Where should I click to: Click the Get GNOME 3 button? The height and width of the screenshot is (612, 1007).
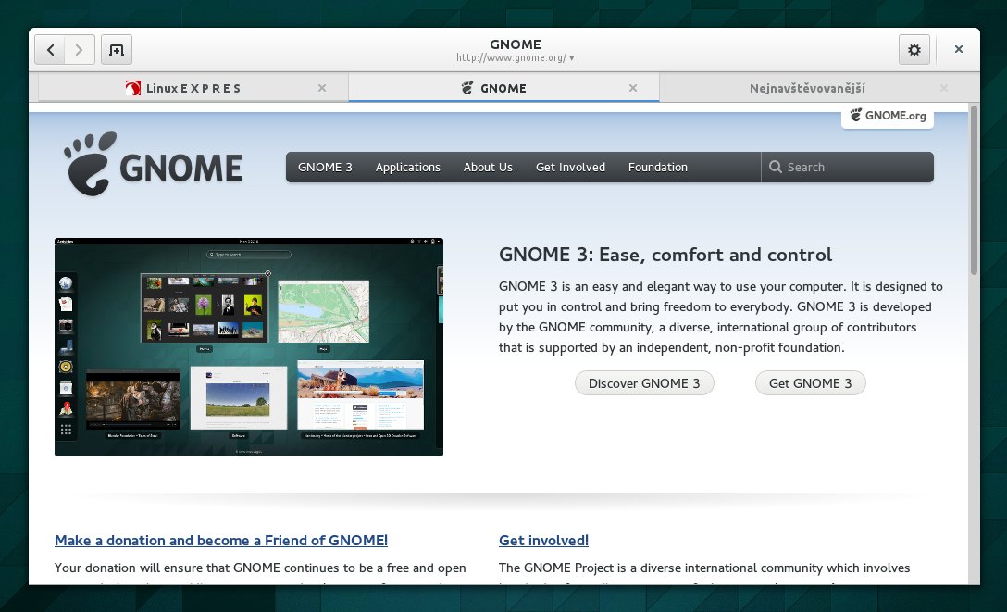811,383
